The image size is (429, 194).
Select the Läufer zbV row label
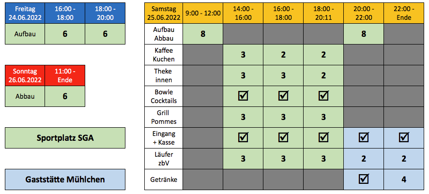click(x=164, y=158)
